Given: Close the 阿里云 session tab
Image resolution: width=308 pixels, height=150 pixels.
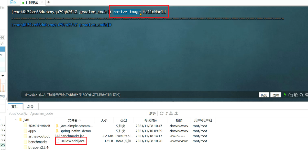Looking at the screenshot, I should pos(42,3).
